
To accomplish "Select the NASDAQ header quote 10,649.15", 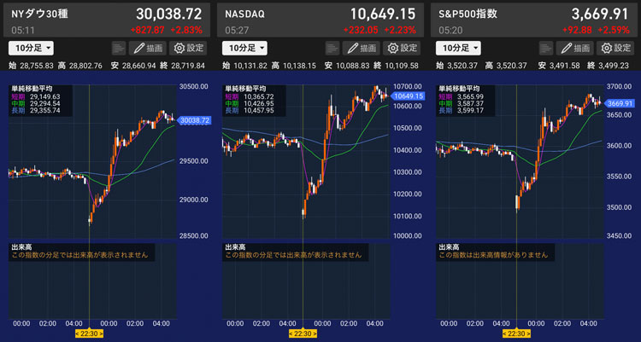I will click(x=383, y=14).
